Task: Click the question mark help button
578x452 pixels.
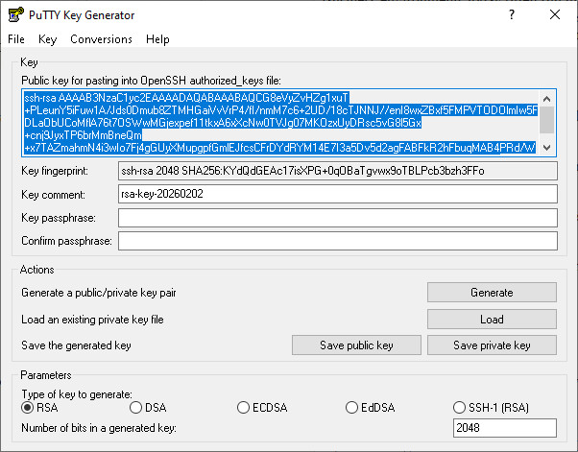Action: 512,15
